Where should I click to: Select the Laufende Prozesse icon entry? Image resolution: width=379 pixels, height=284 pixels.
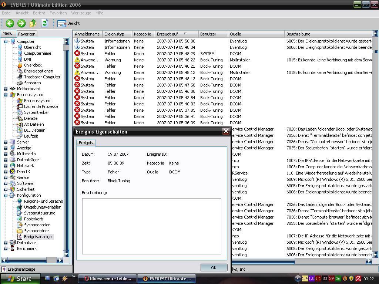[20, 106]
